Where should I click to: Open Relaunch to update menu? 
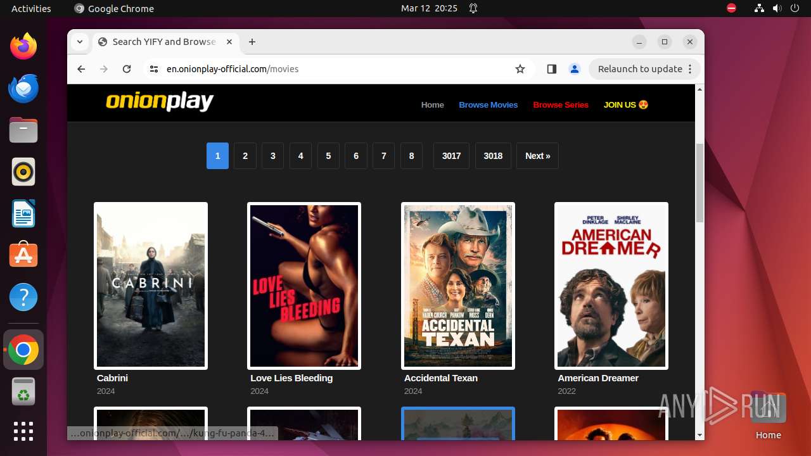644,69
